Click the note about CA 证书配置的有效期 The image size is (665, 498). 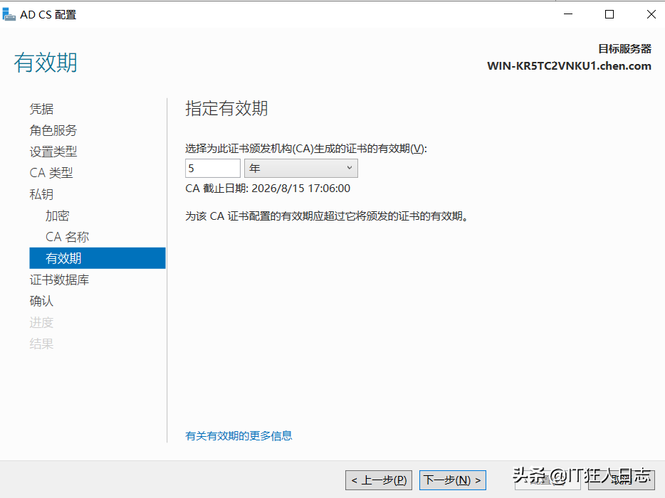(327, 216)
